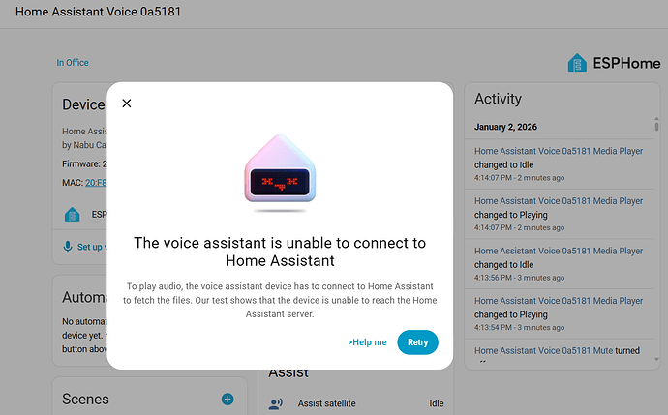Open the MAC address link
The height and width of the screenshot is (415, 668).
point(96,183)
